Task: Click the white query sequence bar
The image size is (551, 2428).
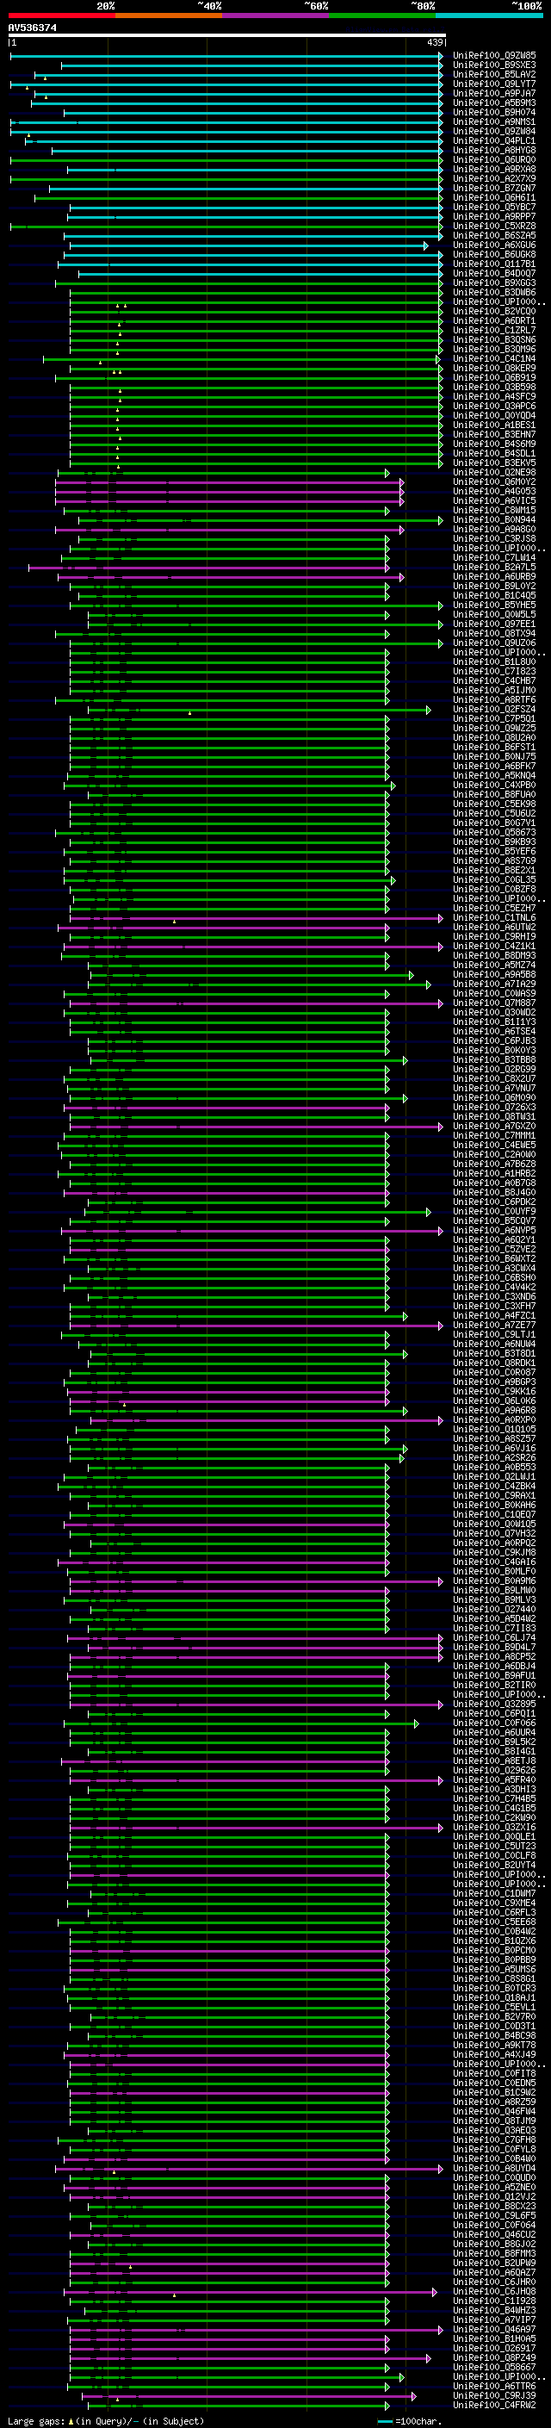Action: tap(227, 36)
